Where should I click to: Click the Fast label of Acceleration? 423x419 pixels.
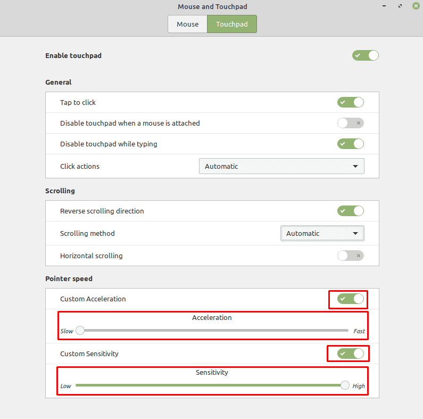pyautogui.click(x=359, y=331)
